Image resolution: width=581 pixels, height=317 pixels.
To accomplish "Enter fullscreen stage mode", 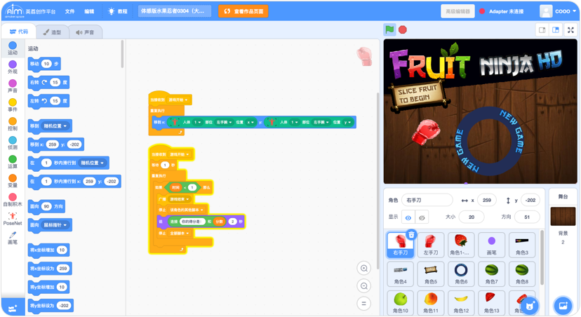I will coord(570,30).
